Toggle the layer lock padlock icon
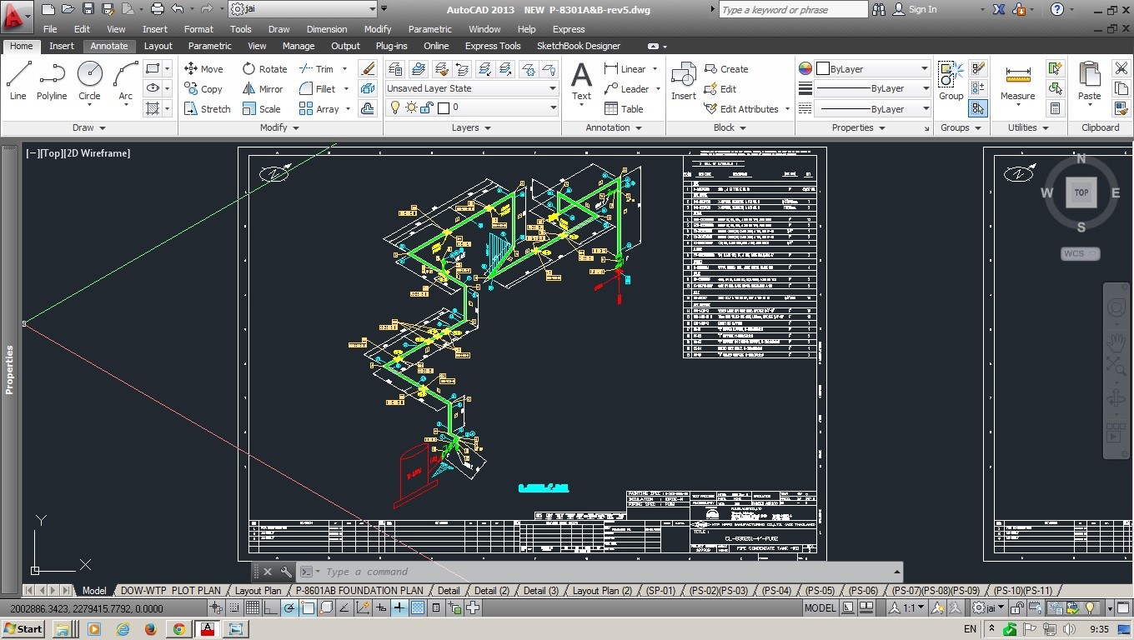This screenshot has width=1134, height=640. pyautogui.click(x=426, y=107)
